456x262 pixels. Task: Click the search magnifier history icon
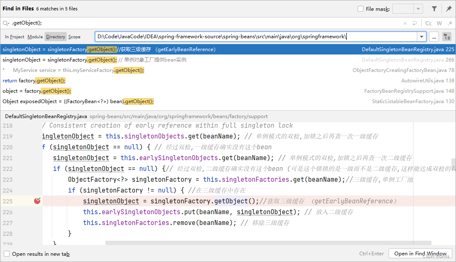[x=6, y=23]
